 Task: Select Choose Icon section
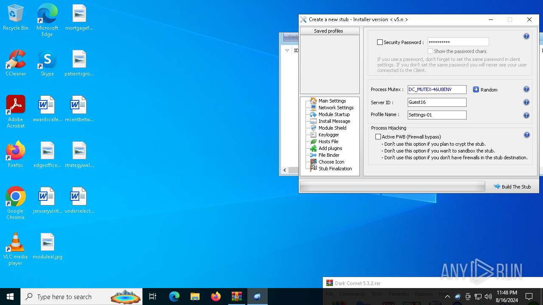click(331, 162)
